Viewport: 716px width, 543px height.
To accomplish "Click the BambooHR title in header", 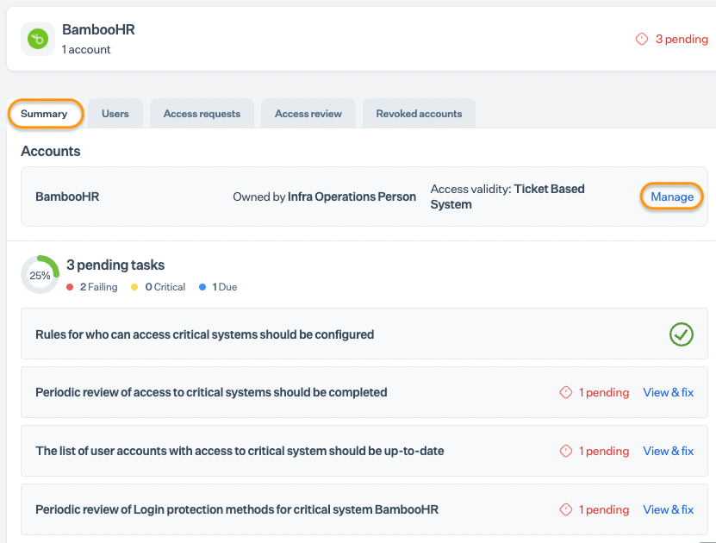I will click(98, 29).
